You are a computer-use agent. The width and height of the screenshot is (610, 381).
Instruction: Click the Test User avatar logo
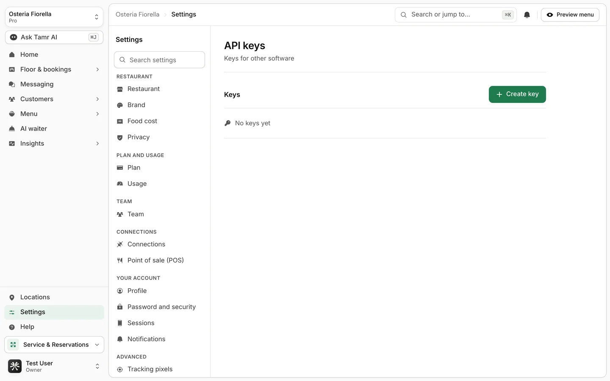(x=15, y=366)
